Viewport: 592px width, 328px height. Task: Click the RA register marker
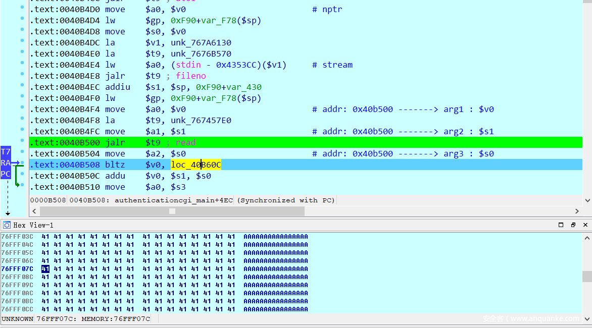click(6, 163)
